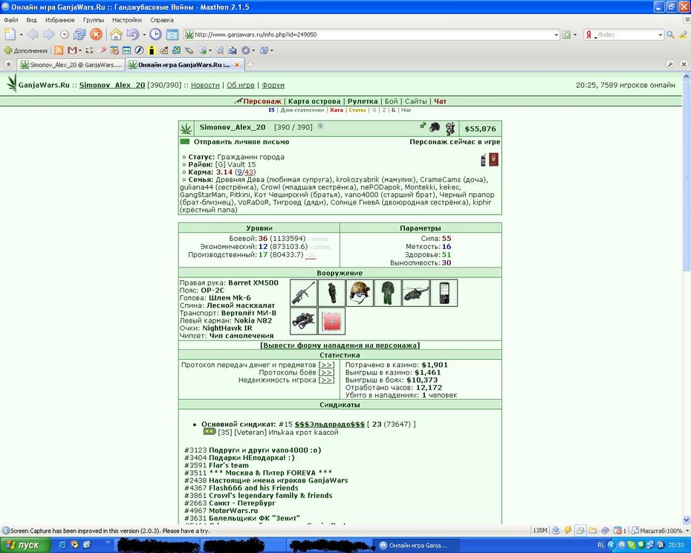
Task: Open the Об игре link
Action: point(241,85)
